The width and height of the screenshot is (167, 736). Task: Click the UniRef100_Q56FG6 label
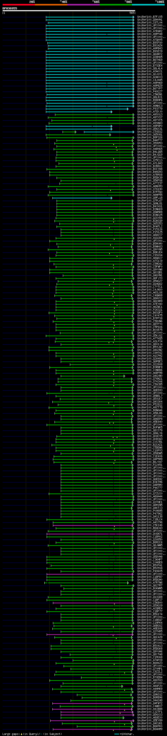pos(150,181)
